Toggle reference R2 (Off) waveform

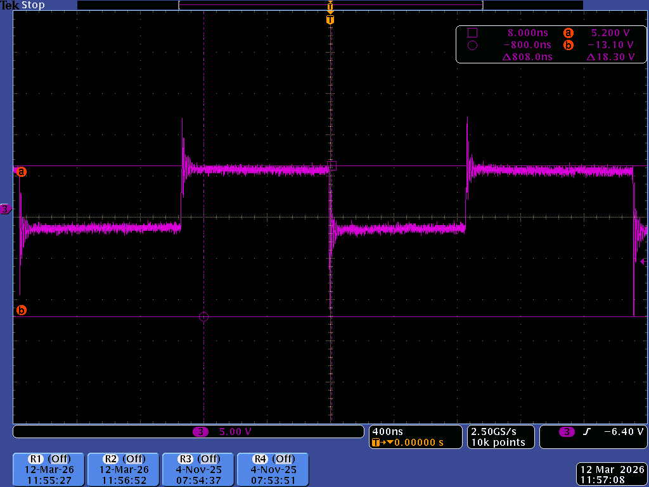pyautogui.click(x=124, y=470)
